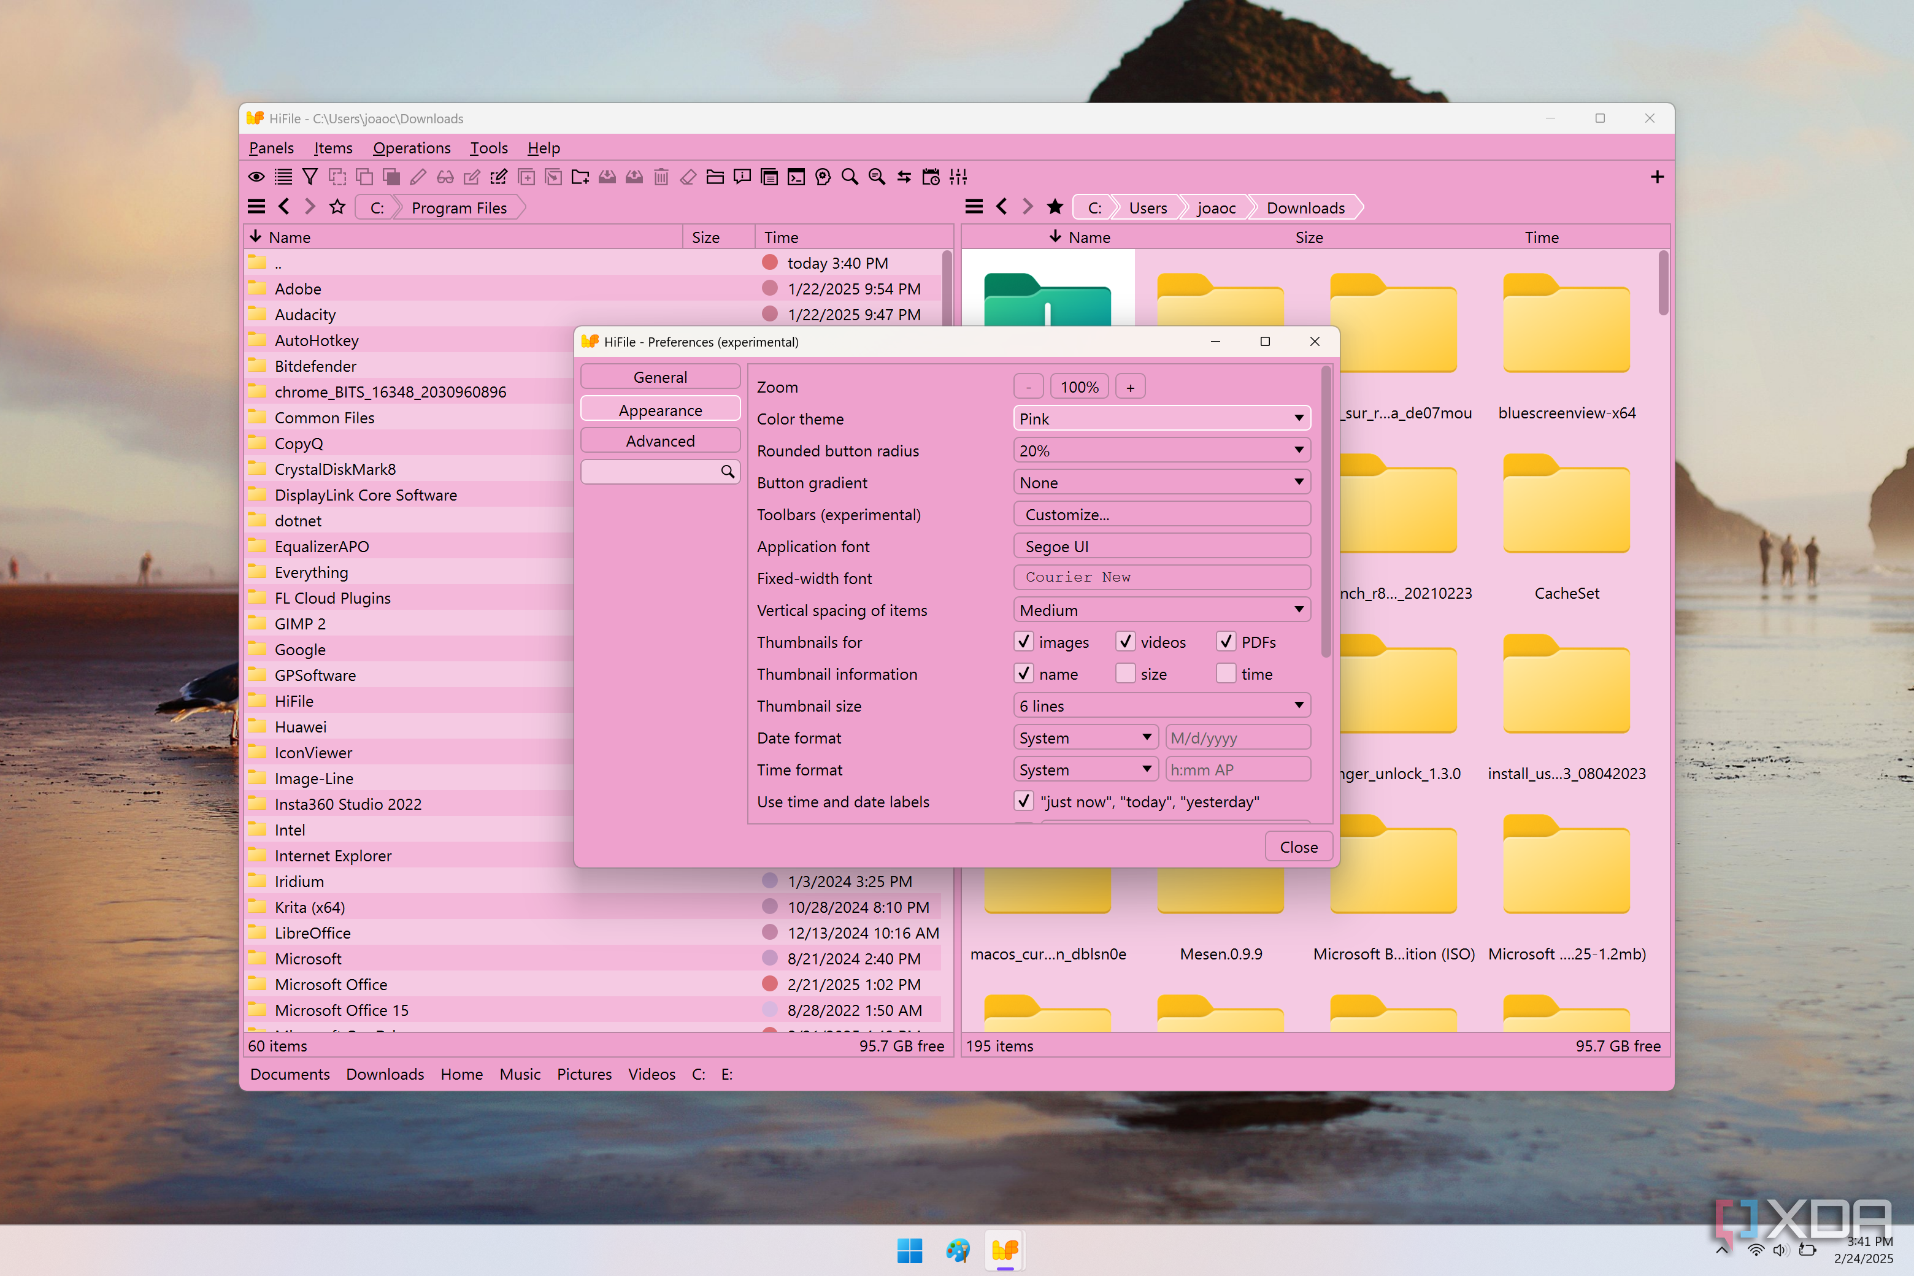Toggle favorite star in left panel
1914x1276 pixels.
337,207
